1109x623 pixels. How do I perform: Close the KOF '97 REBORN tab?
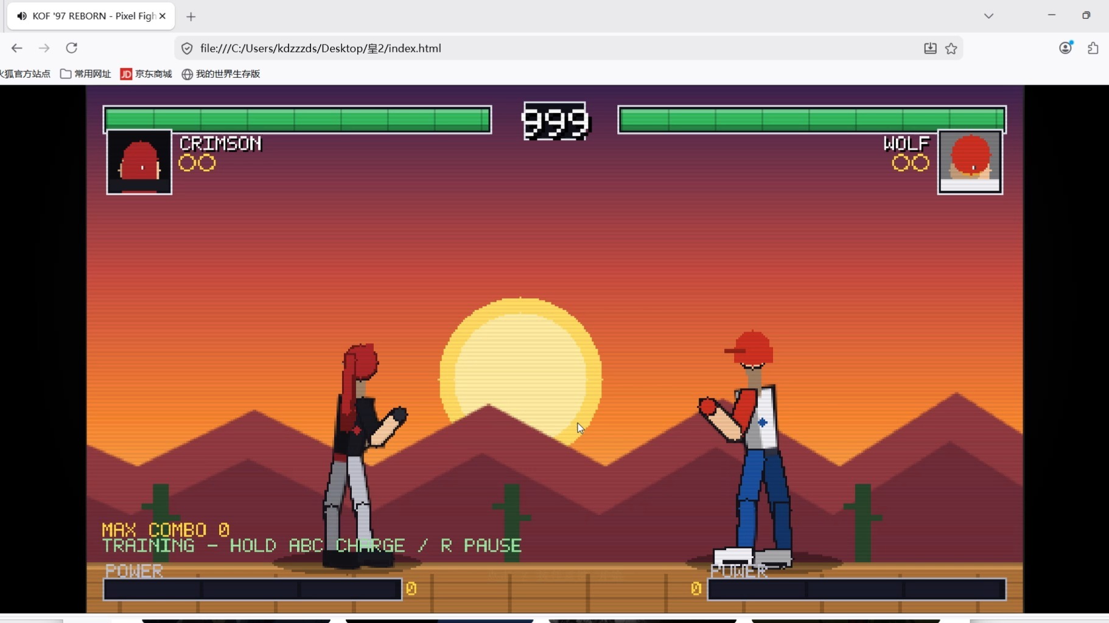[163, 16]
